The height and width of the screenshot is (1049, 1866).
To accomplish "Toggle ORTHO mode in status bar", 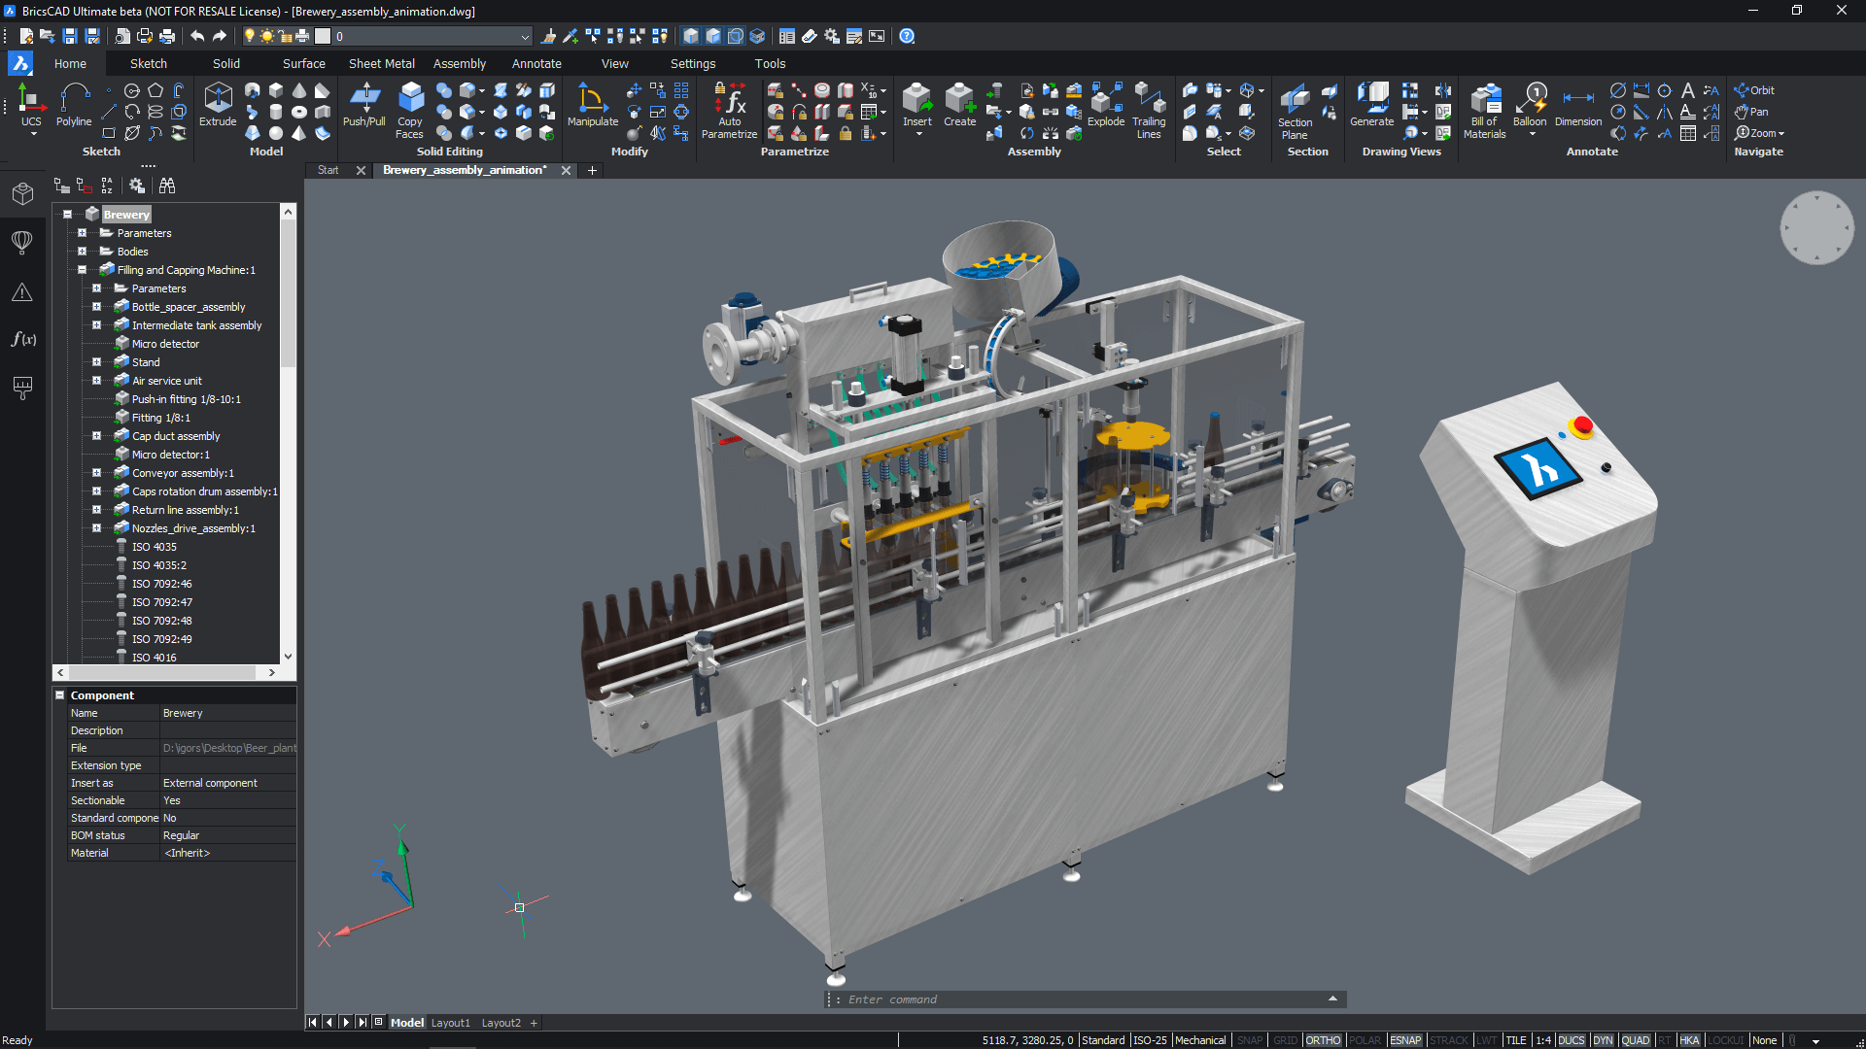I will [1323, 1040].
